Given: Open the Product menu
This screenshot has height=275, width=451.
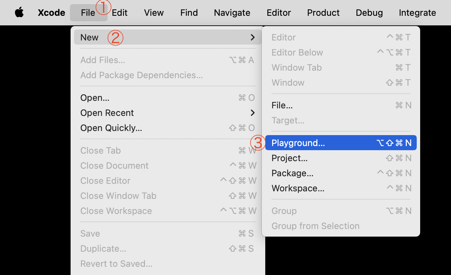Looking at the screenshot, I should (323, 13).
